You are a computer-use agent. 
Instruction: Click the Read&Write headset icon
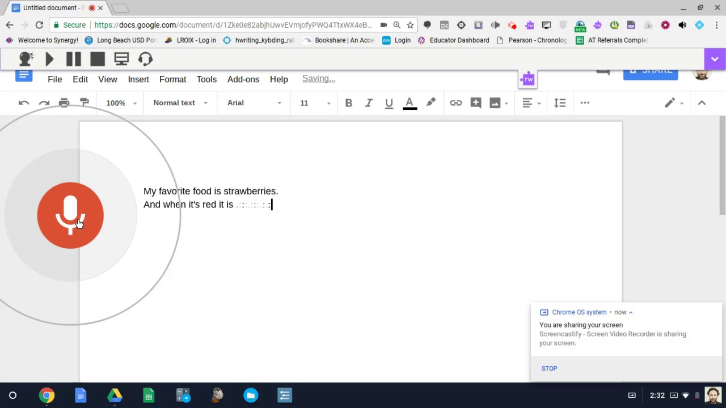click(145, 59)
